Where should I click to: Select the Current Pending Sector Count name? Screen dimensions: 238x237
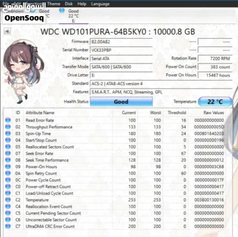[53, 213]
